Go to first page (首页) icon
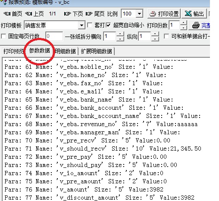 click(x=7, y=14)
